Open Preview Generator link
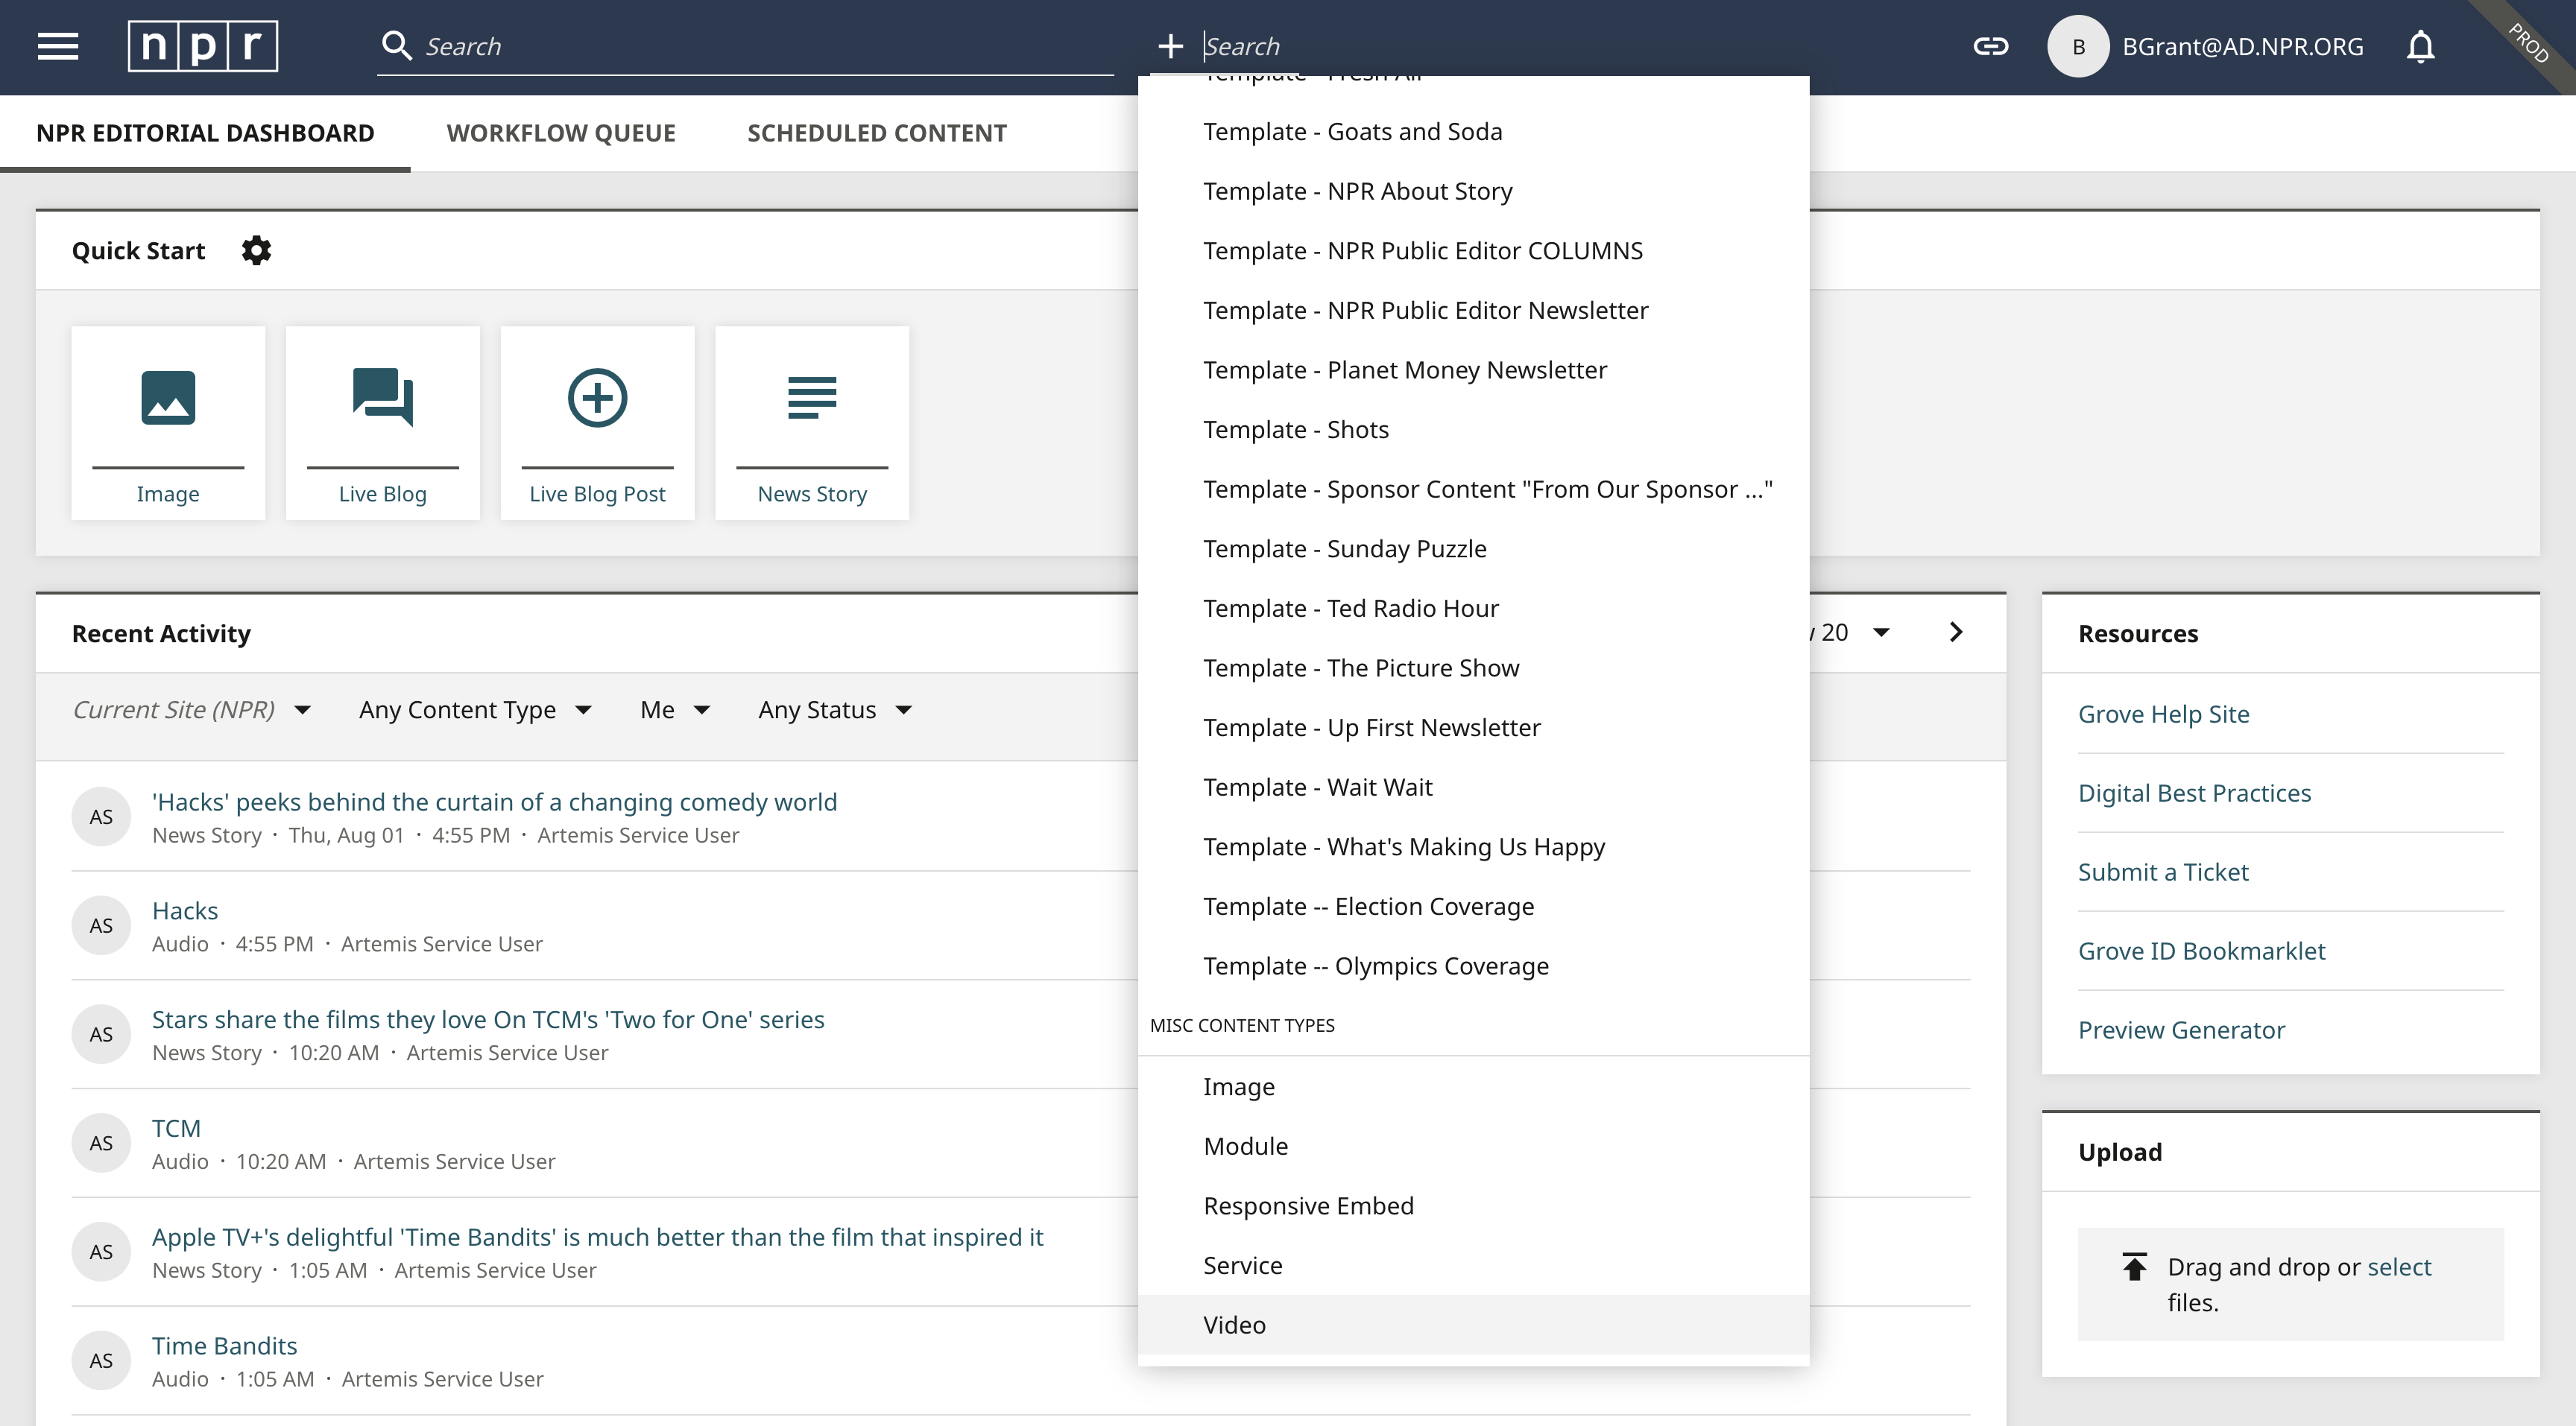 pos(2181,1030)
